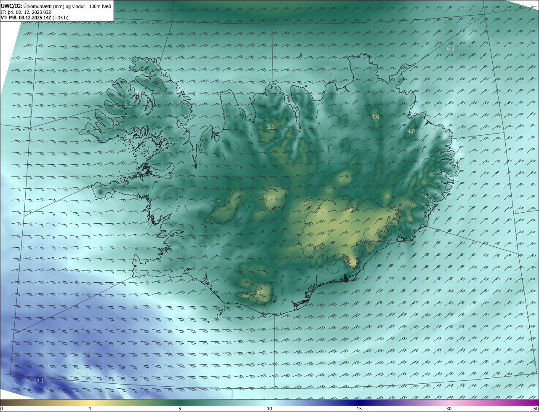The width and height of the screenshot is (539, 412).
Task: Click the 14.1 value in the southwest sea
Action: click(x=39, y=380)
